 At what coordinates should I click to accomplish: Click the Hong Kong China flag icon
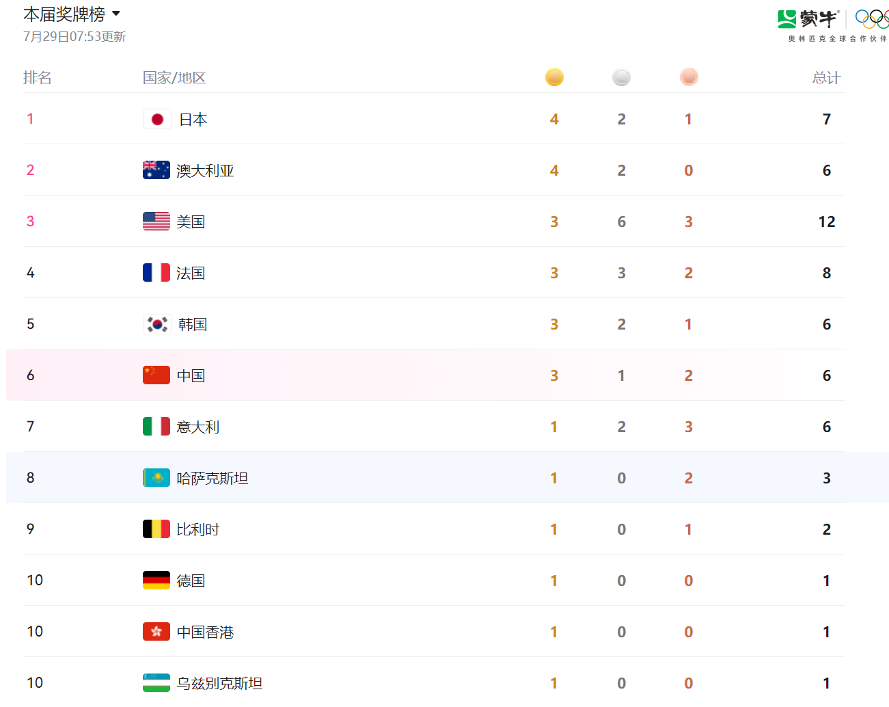[x=156, y=632]
